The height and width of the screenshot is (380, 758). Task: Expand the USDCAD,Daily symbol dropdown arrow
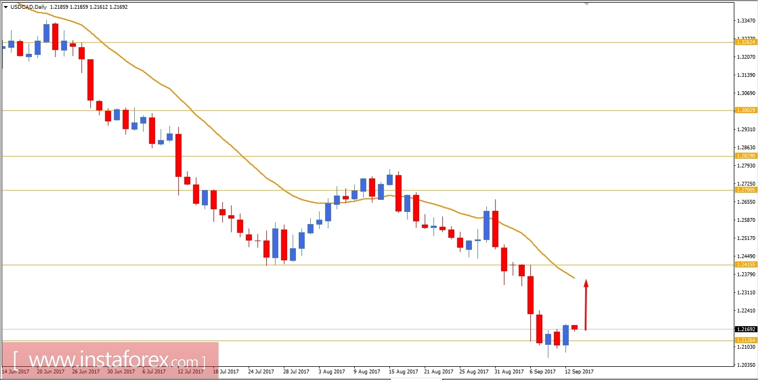tap(6, 8)
